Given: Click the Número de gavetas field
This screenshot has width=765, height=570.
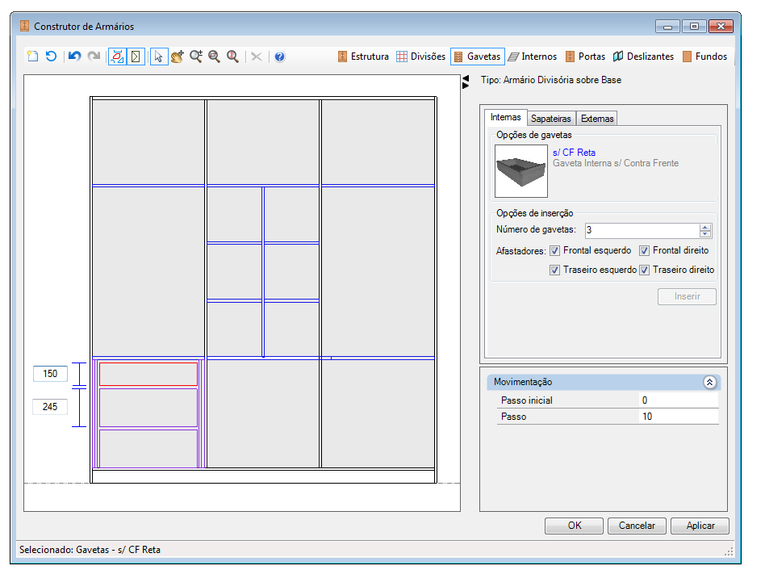Looking at the screenshot, I should (642, 230).
